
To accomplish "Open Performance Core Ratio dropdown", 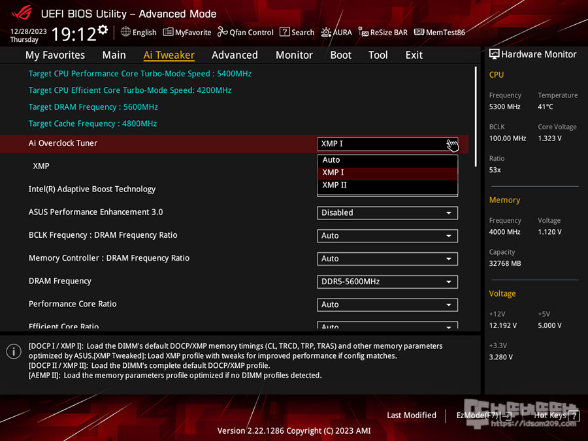I will (387, 305).
